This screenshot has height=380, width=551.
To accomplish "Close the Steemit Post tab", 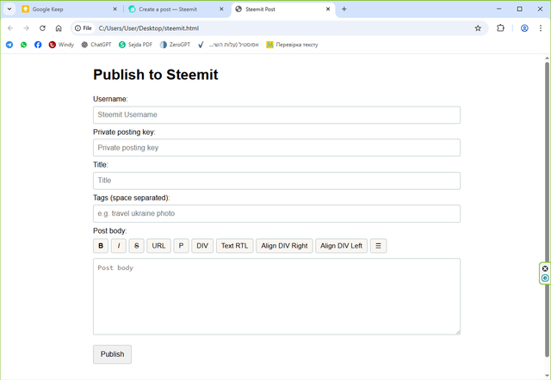I will click(x=328, y=9).
